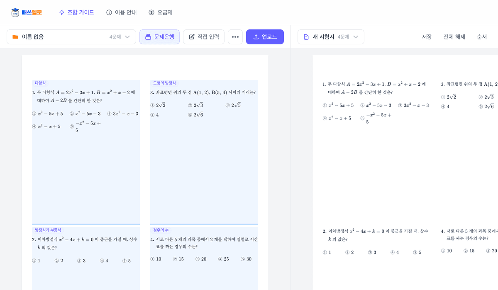Screen dimensions: 498x290
Task: Click the orange folder icon beside 이름 없음
Action: 15,37
